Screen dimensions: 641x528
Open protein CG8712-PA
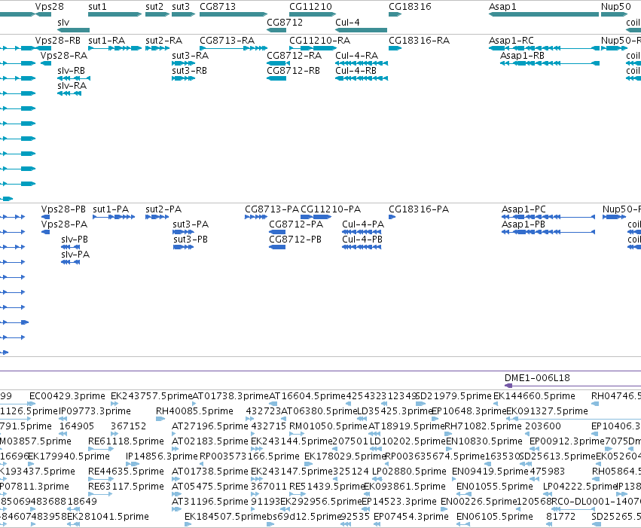[296, 224]
